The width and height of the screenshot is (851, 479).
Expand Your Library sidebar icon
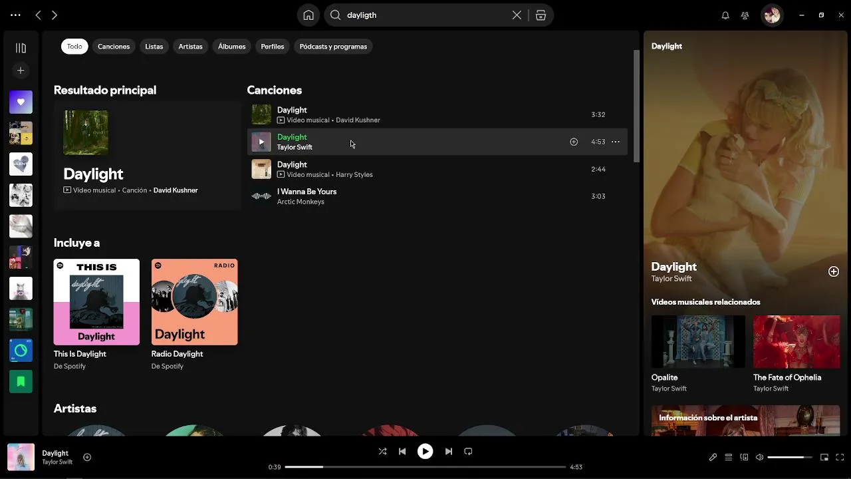pos(21,48)
